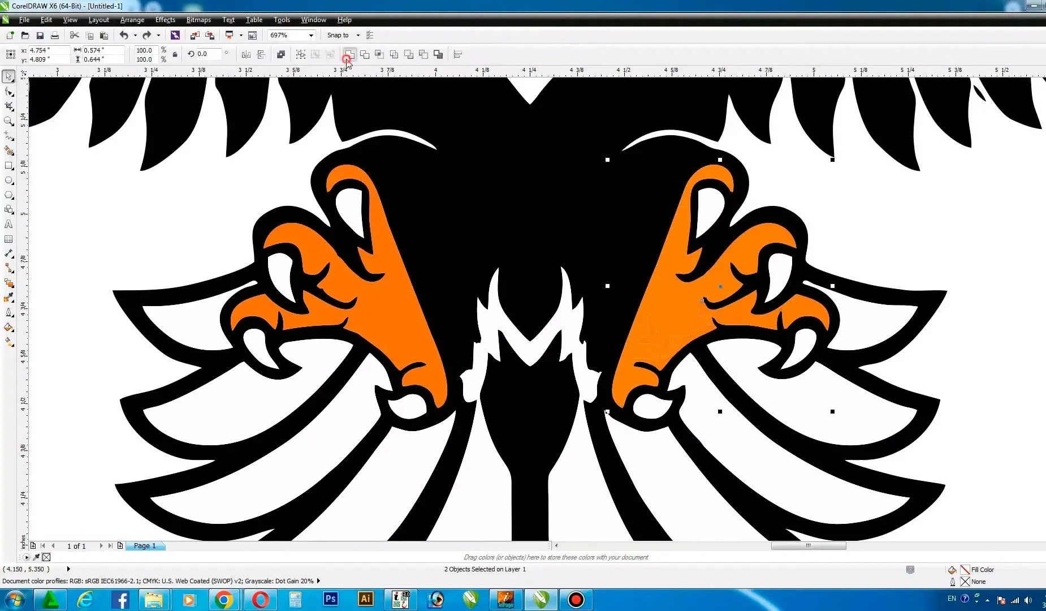Open the Bitmaps menu
The width and height of the screenshot is (1046, 611).
tap(198, 20)
